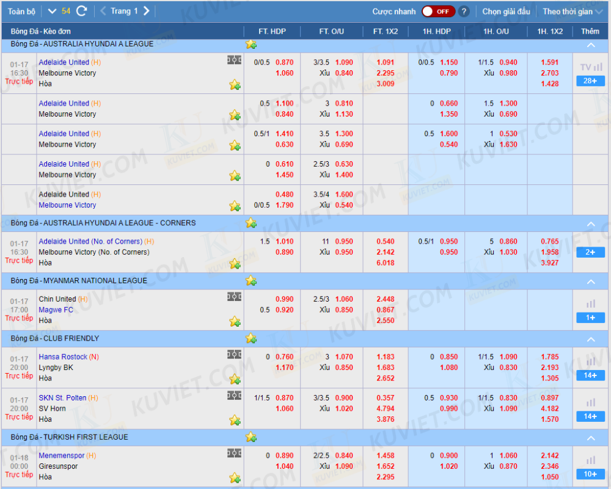The height and width of the screenshot is (489, 611).
Task: Click Menemenspor team name link
Action: click(61, 455)
